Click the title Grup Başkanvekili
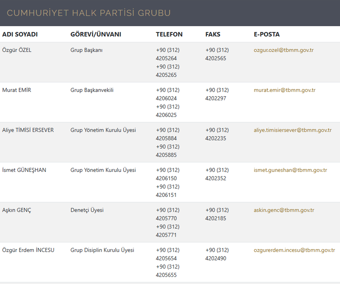Image resolution: width=340 pixels, height=284 pixels. pyautogui.click(x=92, y=90)
